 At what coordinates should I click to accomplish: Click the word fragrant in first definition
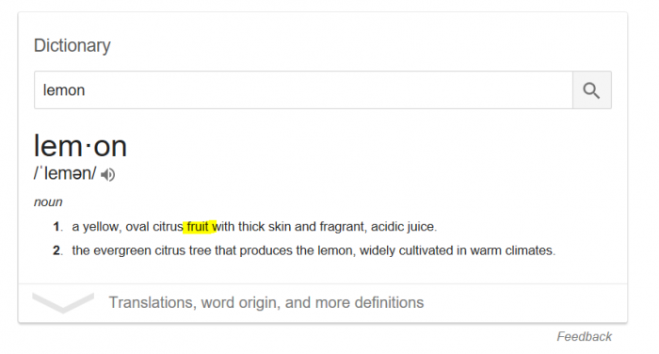[343, 227]
